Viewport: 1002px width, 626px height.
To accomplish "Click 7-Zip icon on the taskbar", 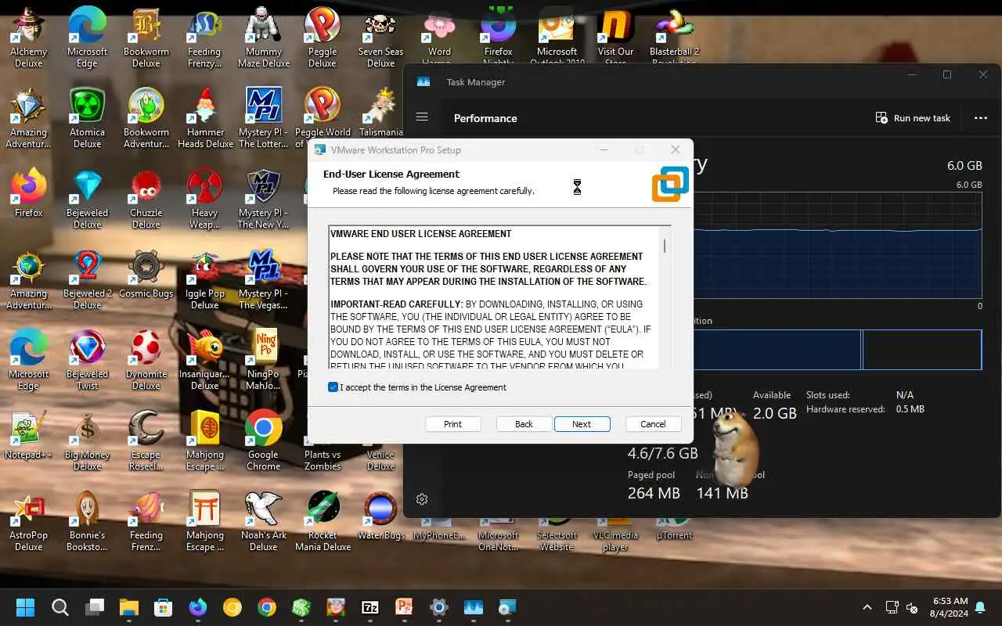I will [x=370, y=607].
